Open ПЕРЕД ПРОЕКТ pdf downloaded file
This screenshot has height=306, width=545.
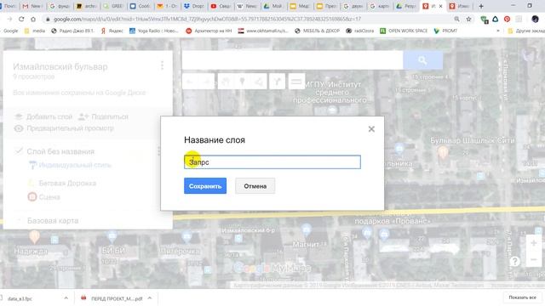112,298
